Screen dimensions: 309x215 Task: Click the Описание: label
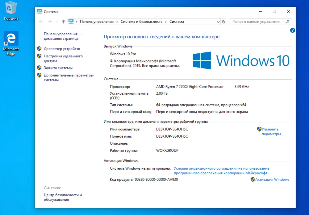click(119, 143)
